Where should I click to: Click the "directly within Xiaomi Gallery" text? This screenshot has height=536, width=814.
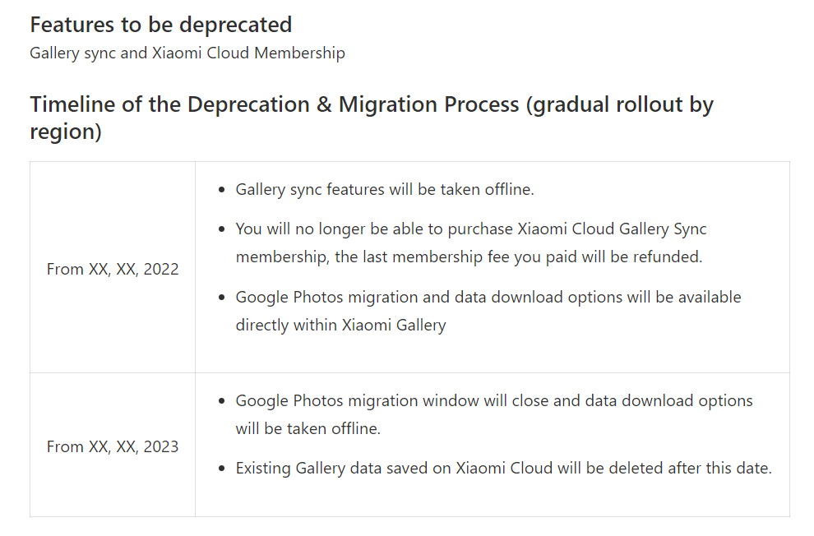340,325
